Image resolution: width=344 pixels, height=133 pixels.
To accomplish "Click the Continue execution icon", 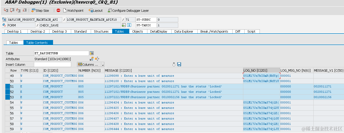I will (24, 10).
